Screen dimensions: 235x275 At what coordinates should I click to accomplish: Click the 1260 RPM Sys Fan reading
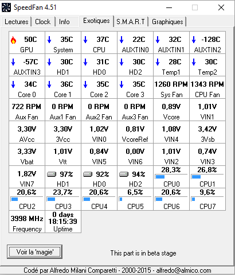click(x=171, y=87)
